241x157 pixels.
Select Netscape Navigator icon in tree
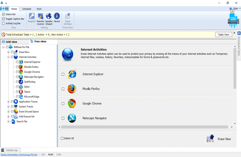[x=21, y=77]
